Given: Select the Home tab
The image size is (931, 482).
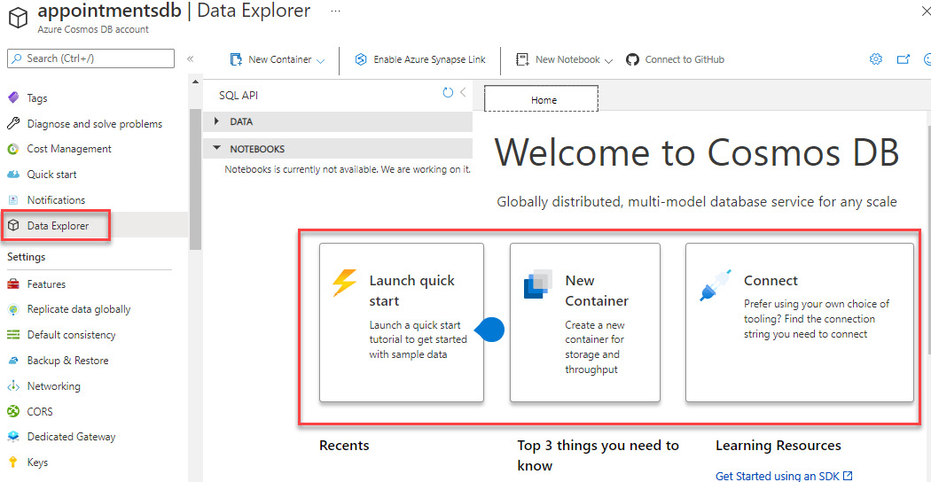Looking at the screenshot, I should coord(542,99).
